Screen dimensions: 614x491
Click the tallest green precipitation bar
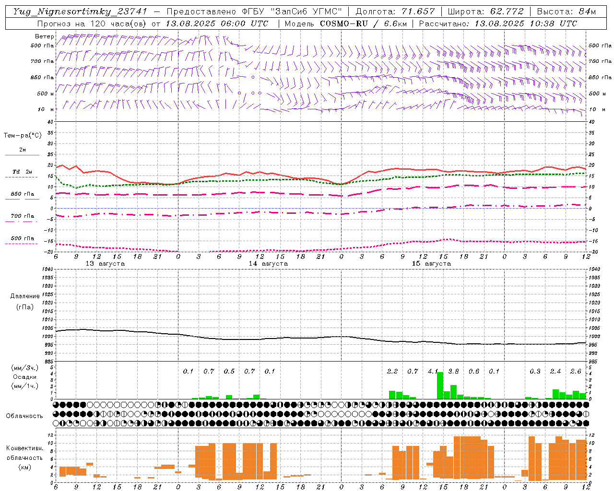coord(440,386)
